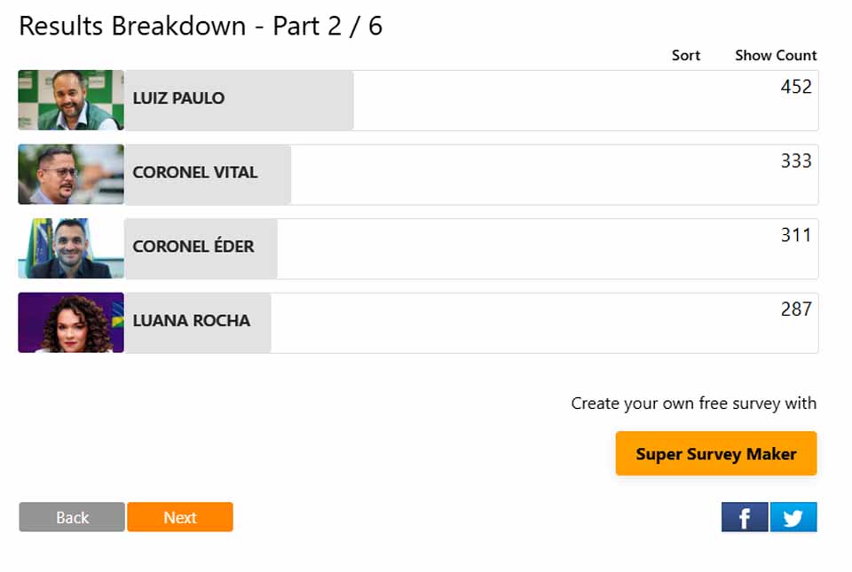Toggle the Show Count option
Viewport: 852px width, 572px height.
pos(775,55)
